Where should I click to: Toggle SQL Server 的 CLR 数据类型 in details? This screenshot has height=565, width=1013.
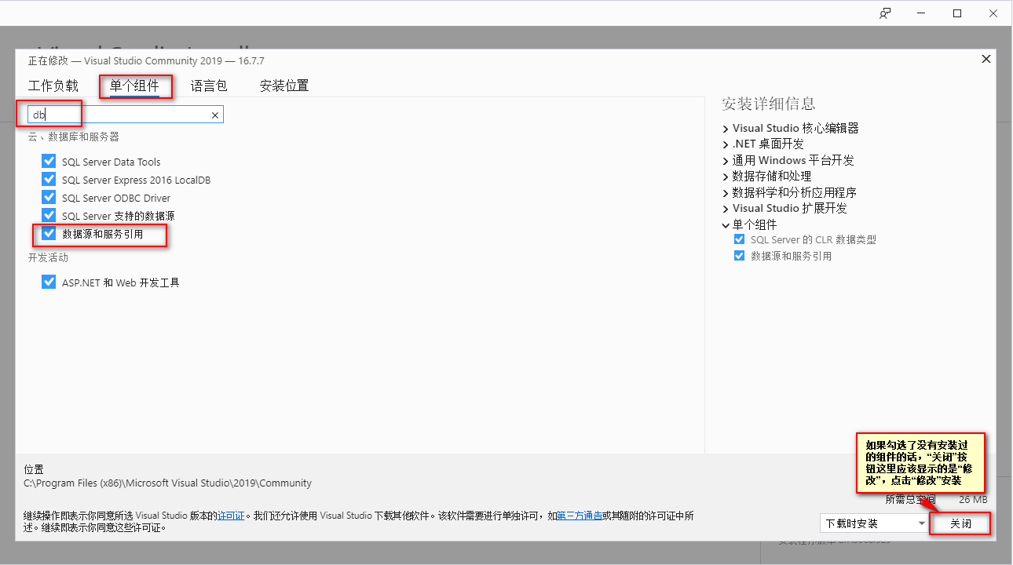pos(739,239)
